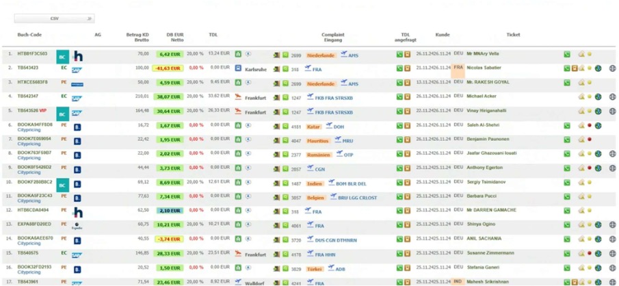The width and height of the screenshot is (619, 286).
Task: Click the train icon next to Karlsruhe
Action: click(238, 68)
